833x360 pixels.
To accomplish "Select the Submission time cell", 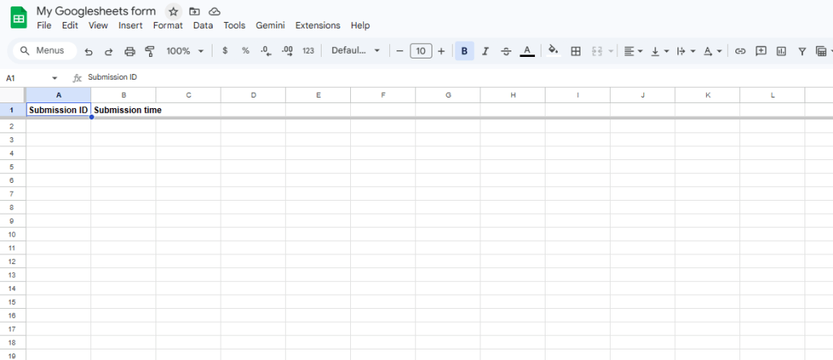I will (x=123, y=110).
